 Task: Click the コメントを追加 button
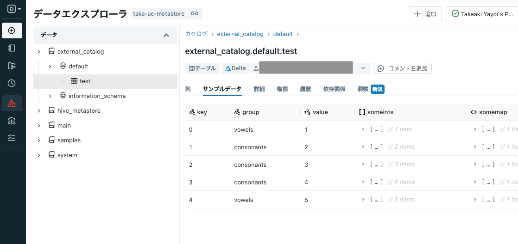point(402,68)
